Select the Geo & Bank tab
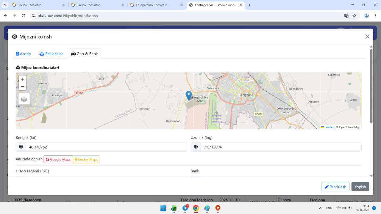Viewport: 381px width, 214px height. click(x=85, y=54)
